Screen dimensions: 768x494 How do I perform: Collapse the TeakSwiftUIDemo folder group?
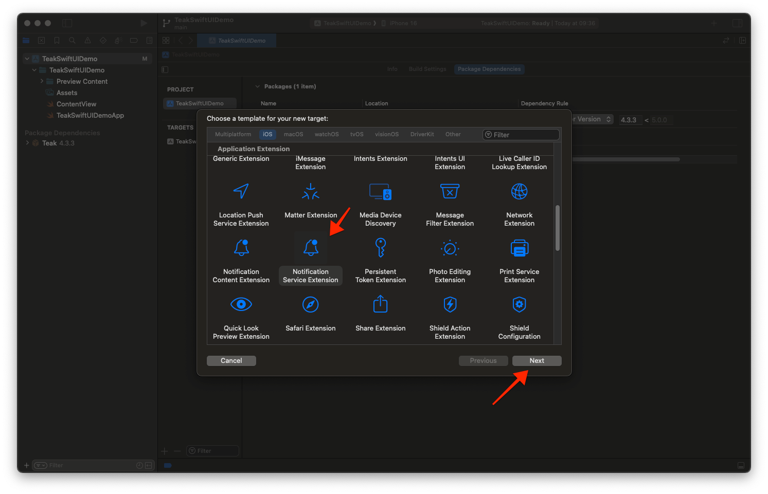pyautogui.click(x=34, y=70)
